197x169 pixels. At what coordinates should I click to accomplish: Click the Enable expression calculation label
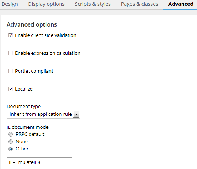[48, 53]
